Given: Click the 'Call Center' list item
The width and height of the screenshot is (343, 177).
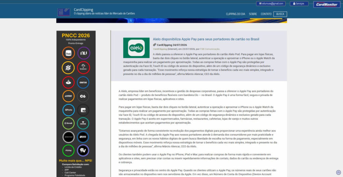Looking at the screenshot, I should [x=70, y=172].
